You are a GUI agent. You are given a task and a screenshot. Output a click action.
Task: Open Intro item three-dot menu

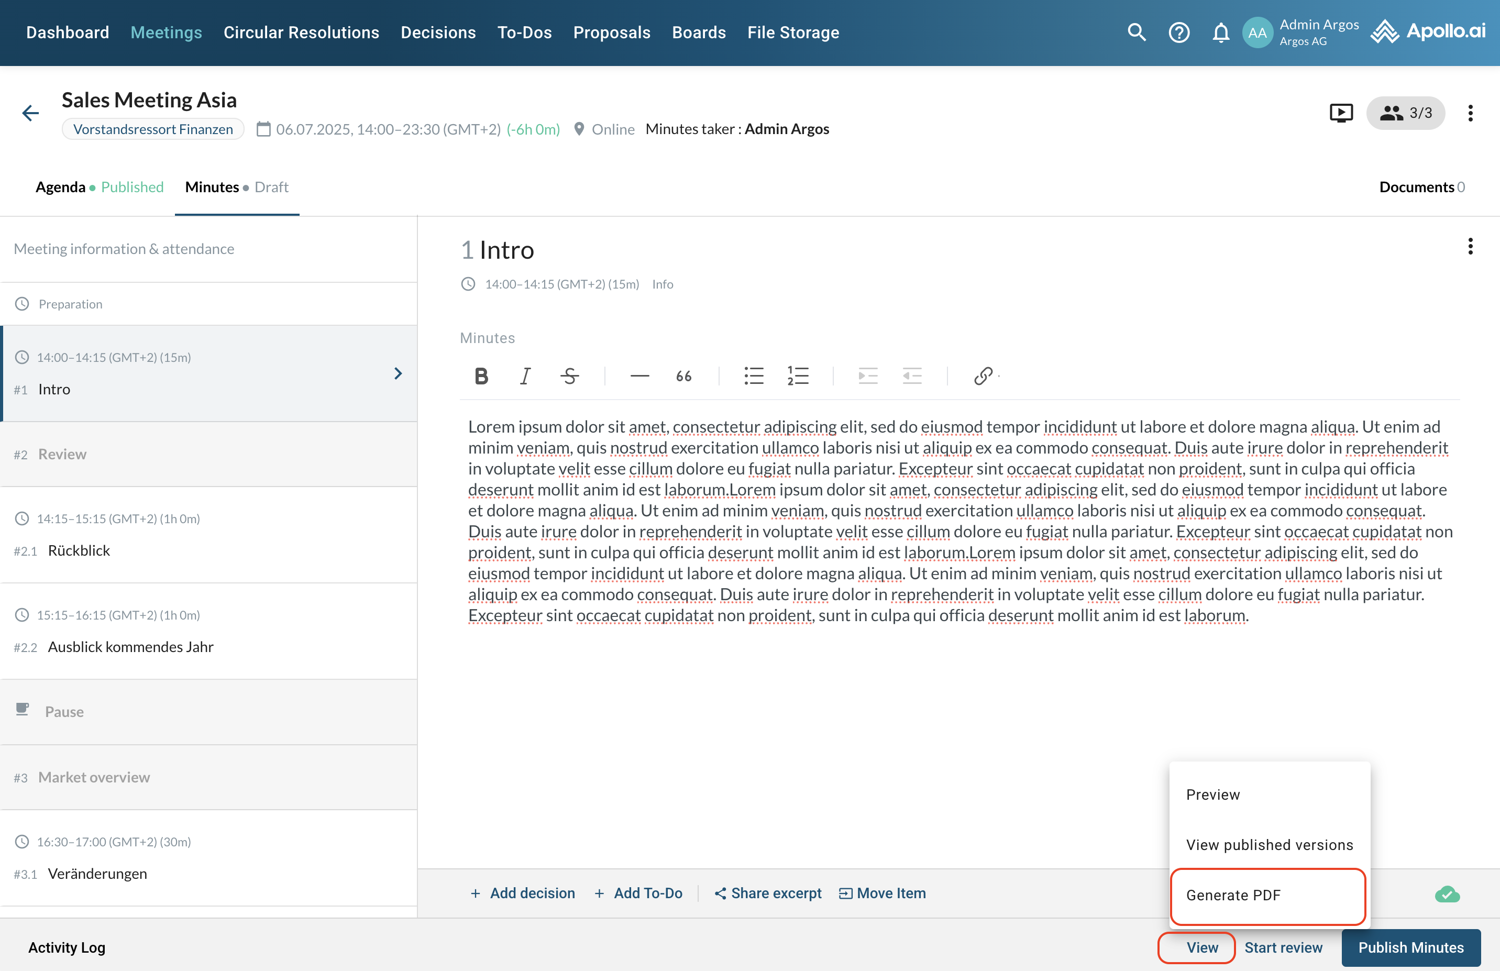1470,246
